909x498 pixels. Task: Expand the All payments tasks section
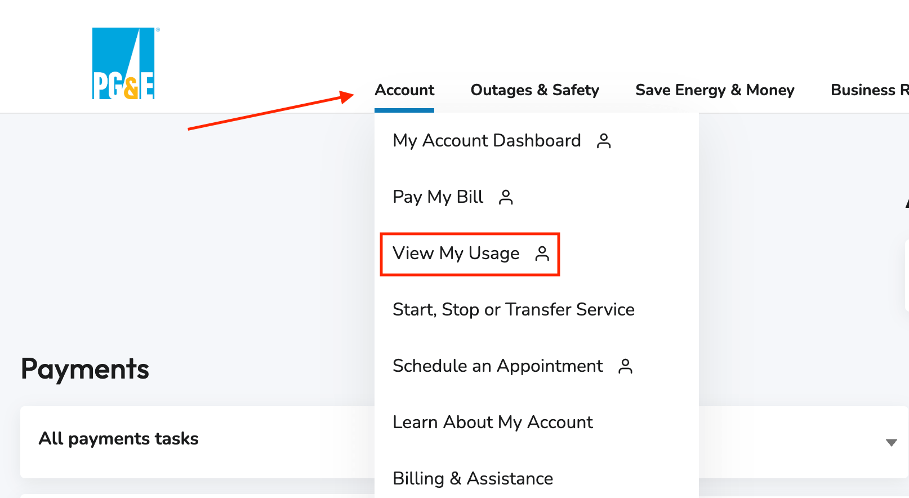[119, 439]
